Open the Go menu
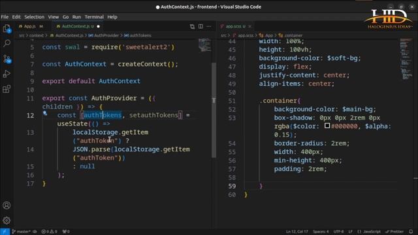This screenshot has height=235, width=418. click(x=65, y=17)
